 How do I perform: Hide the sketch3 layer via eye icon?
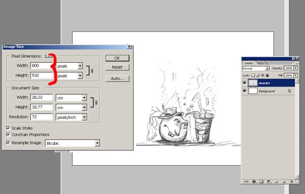(245, 83)
